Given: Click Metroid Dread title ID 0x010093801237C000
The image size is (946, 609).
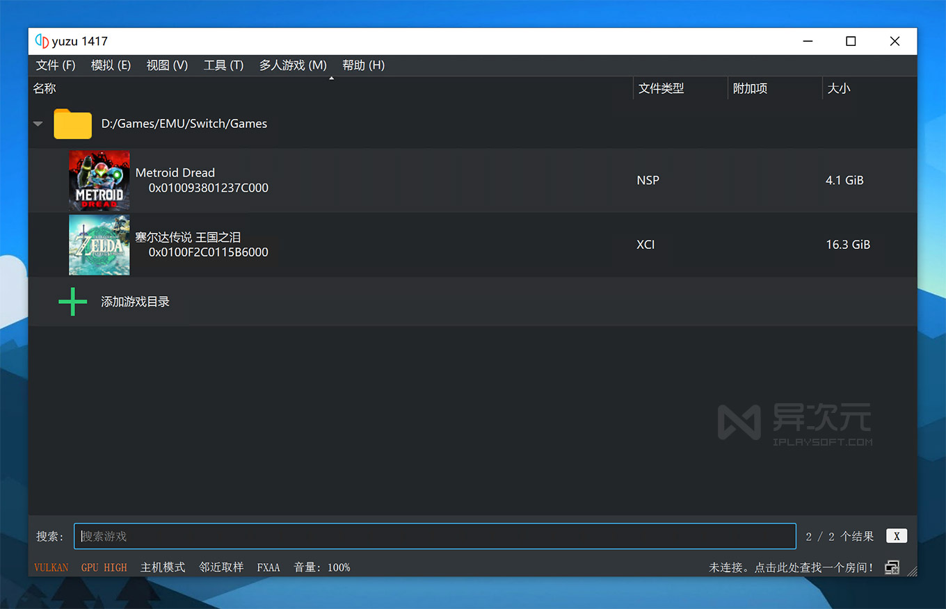Looking at the screenshot, I should [x=209, y=188].
